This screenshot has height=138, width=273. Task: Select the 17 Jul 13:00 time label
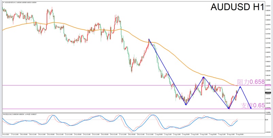coord(15,134)
